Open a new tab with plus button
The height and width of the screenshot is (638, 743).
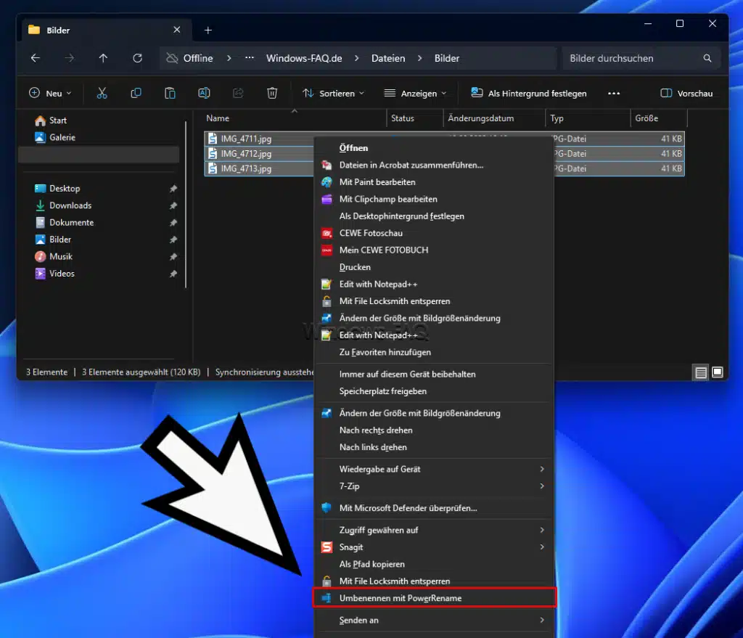(x=208, y=30)
